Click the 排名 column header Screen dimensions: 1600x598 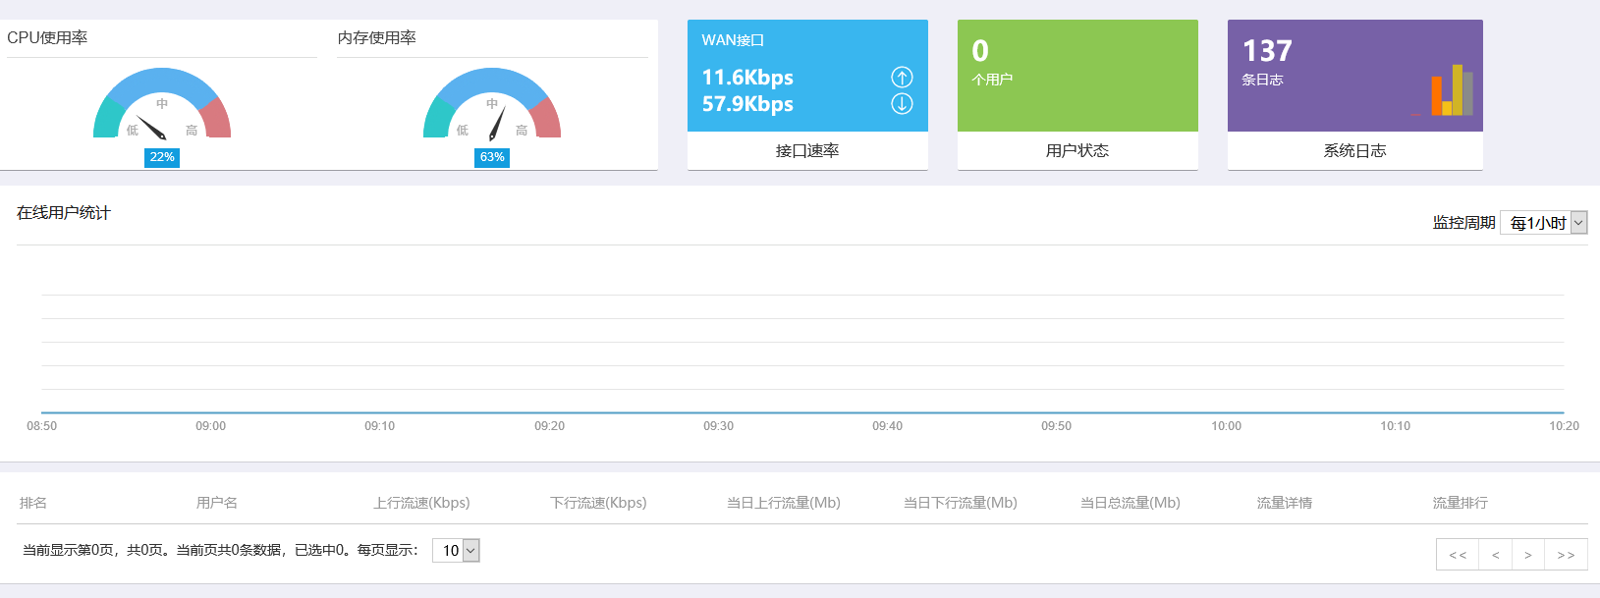click(33, 503)
